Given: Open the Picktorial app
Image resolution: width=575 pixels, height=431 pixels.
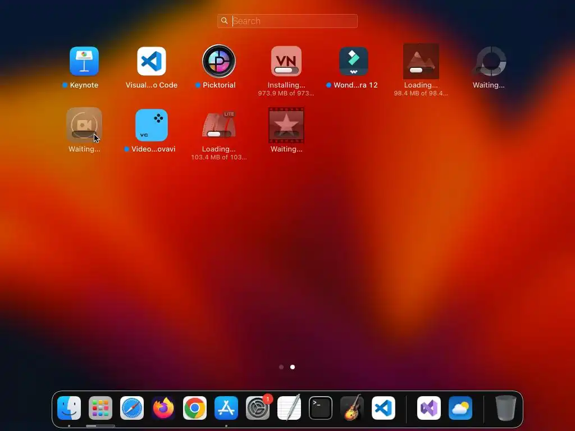Looking at the screenshot, I should click(219, 61).
